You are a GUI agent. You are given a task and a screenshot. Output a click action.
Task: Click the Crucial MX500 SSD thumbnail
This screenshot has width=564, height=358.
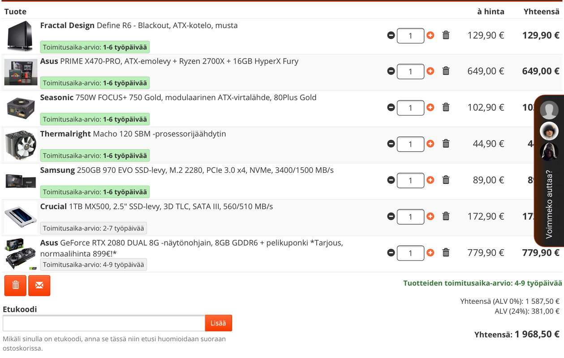pyautogui.click(x=21, y=217)
